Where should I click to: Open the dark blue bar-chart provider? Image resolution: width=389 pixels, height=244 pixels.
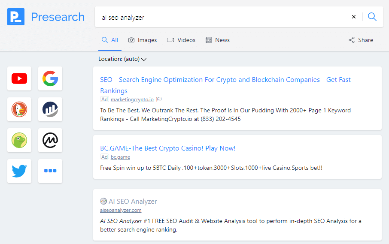(x=50, y=109)
